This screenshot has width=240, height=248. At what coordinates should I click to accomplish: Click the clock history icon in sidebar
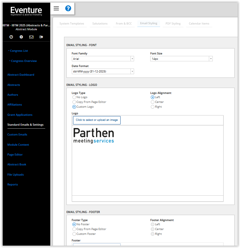pyautogui.click(x=11, y=37)
